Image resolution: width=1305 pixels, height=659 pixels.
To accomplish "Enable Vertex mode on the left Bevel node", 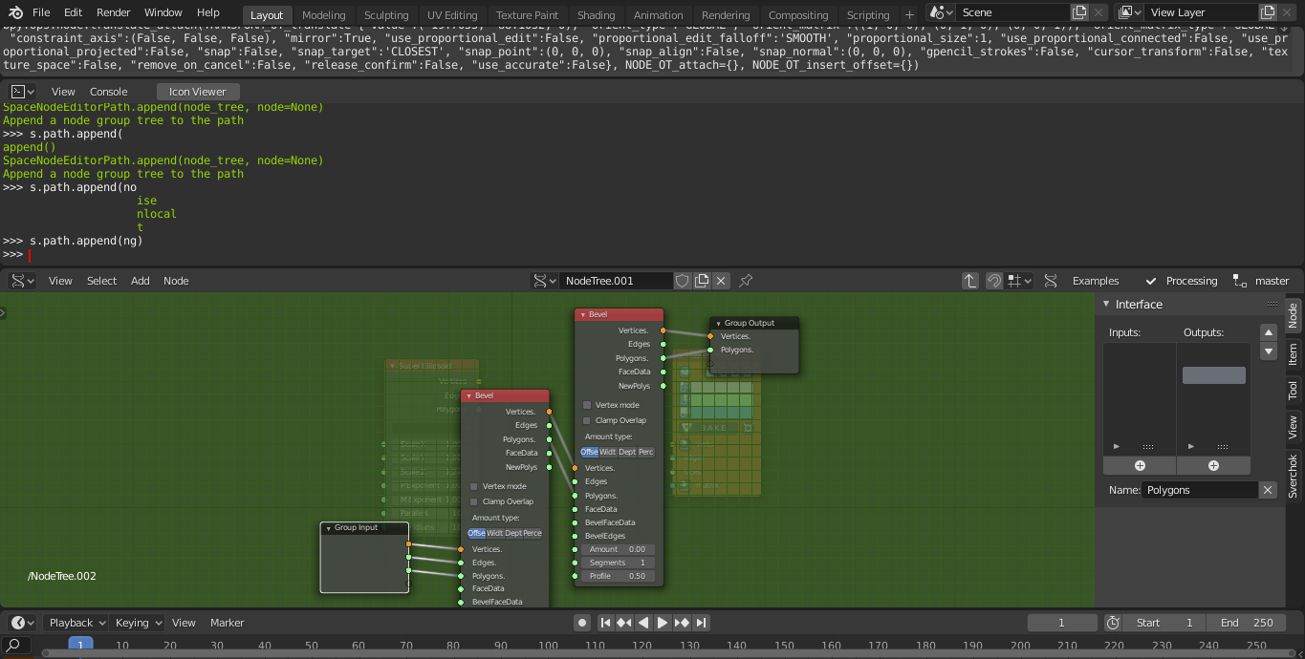I will 473,487.
